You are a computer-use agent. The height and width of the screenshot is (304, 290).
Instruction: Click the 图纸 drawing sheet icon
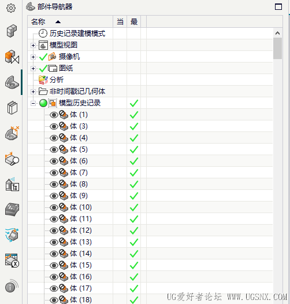point(53,68)
